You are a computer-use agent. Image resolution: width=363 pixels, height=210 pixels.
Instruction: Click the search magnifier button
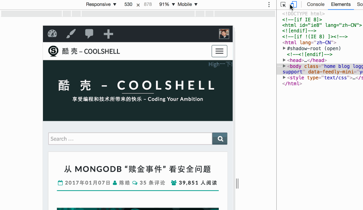[220, 139]
